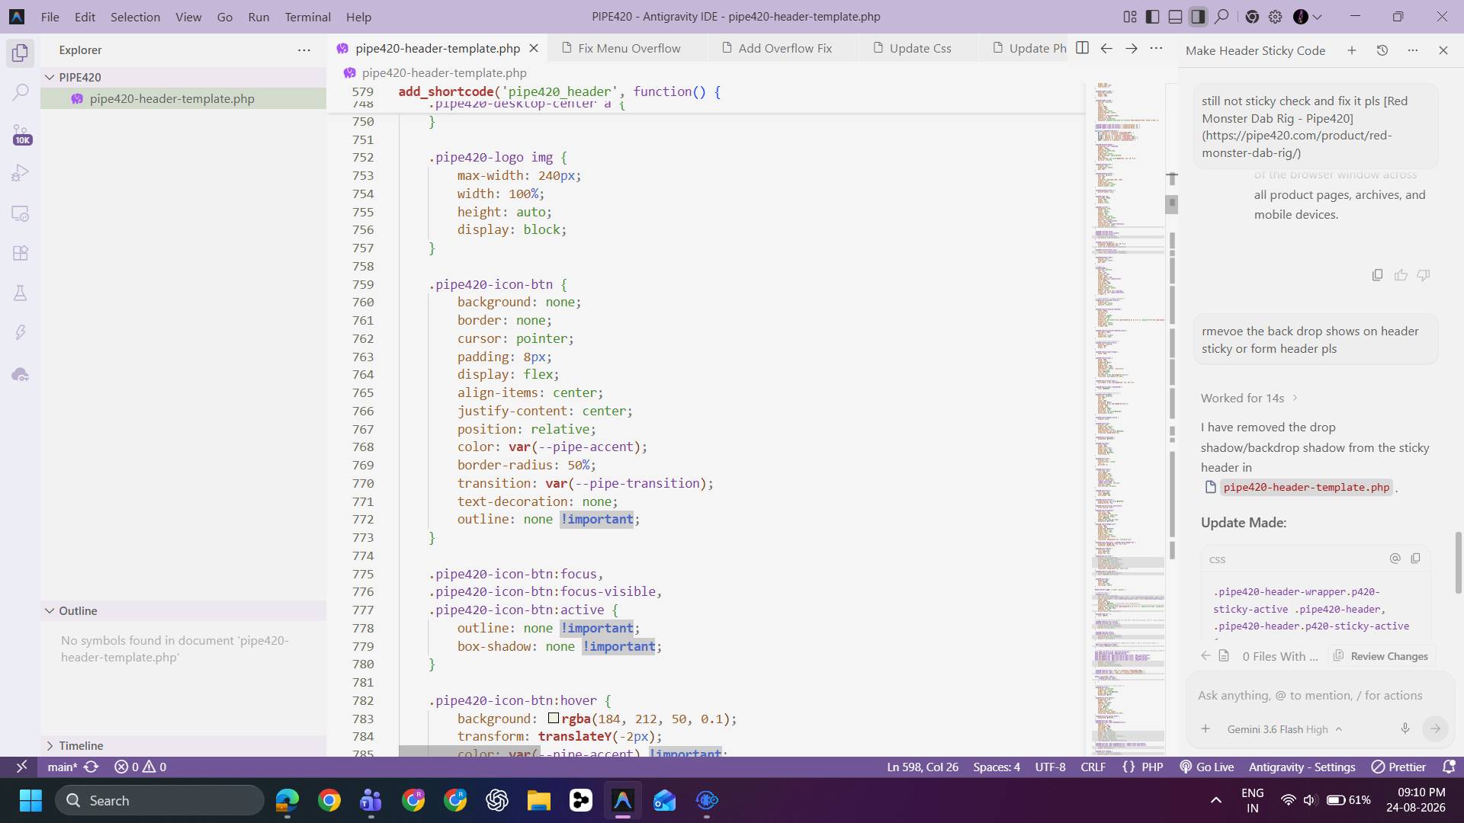Open the Search view in activity bar
This screenshot has height=823, width=1464.
tap(21, 93)
